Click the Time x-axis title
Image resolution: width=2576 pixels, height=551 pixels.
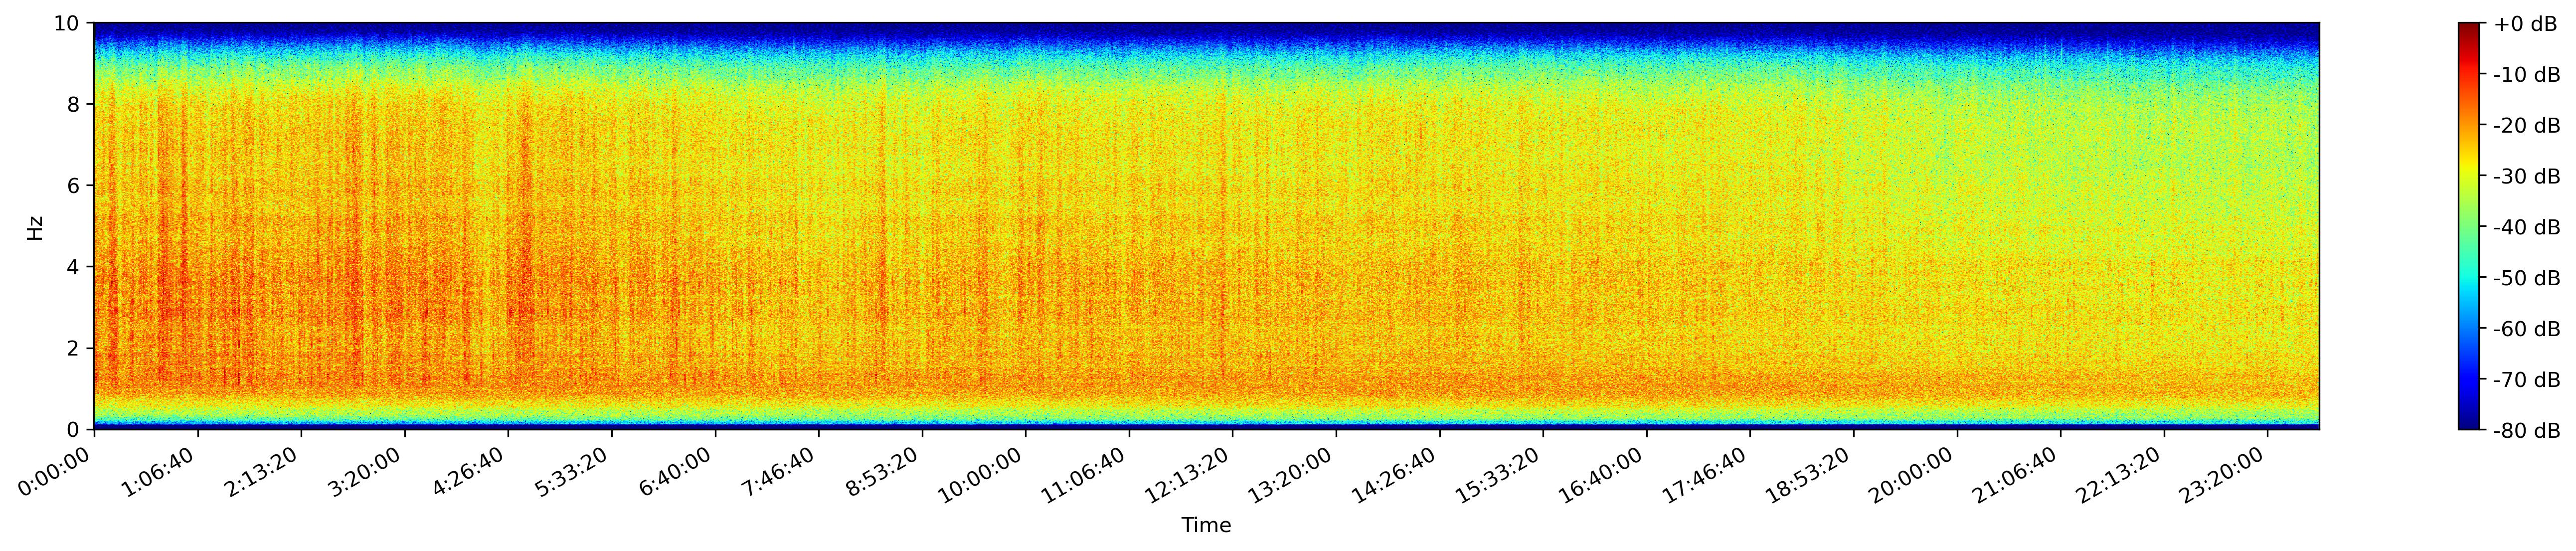click(x=1206, y=525)
